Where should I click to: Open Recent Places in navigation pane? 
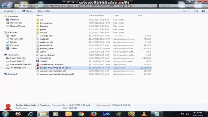pos(18,26)
